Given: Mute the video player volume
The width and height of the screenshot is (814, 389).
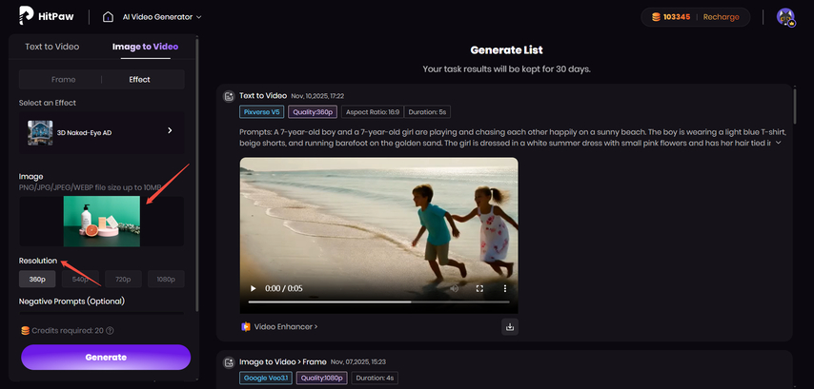Looking at the screenshot, I should pyautogui.click(x=455, y=288).
